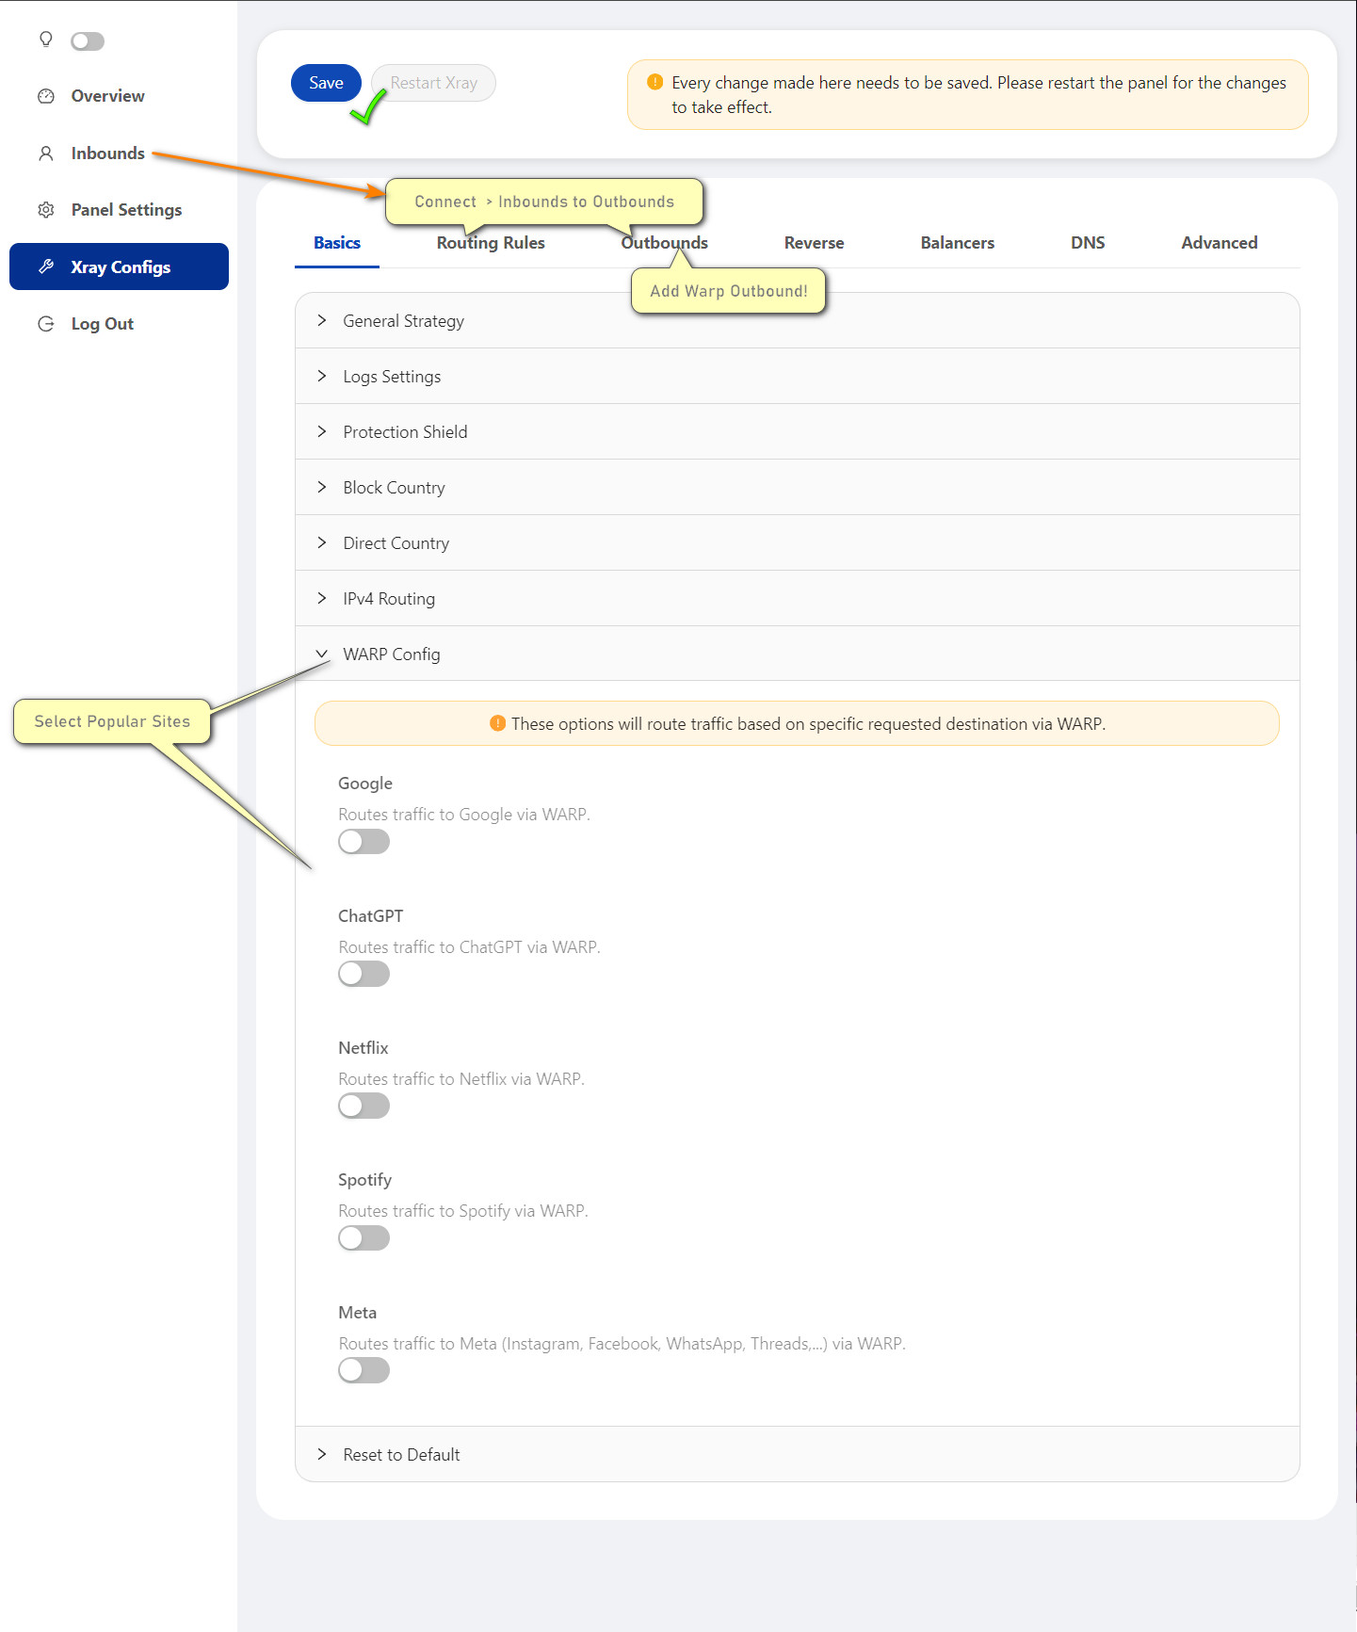
Task: Enable Google routing via WARP
Action: click(x=364, y=842)
